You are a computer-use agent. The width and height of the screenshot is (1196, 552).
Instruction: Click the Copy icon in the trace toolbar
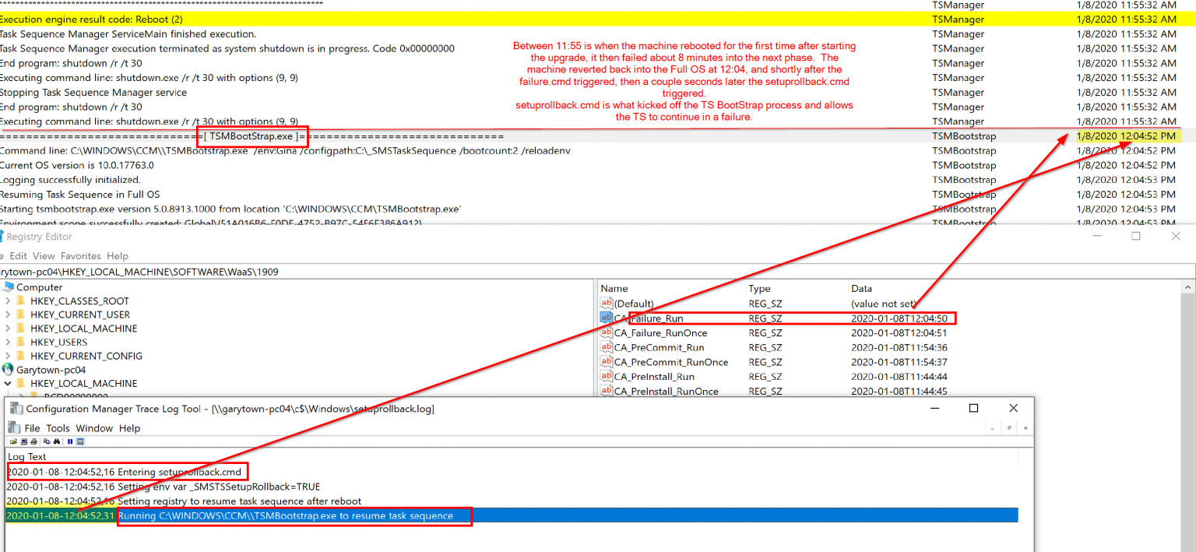point(47,441)
